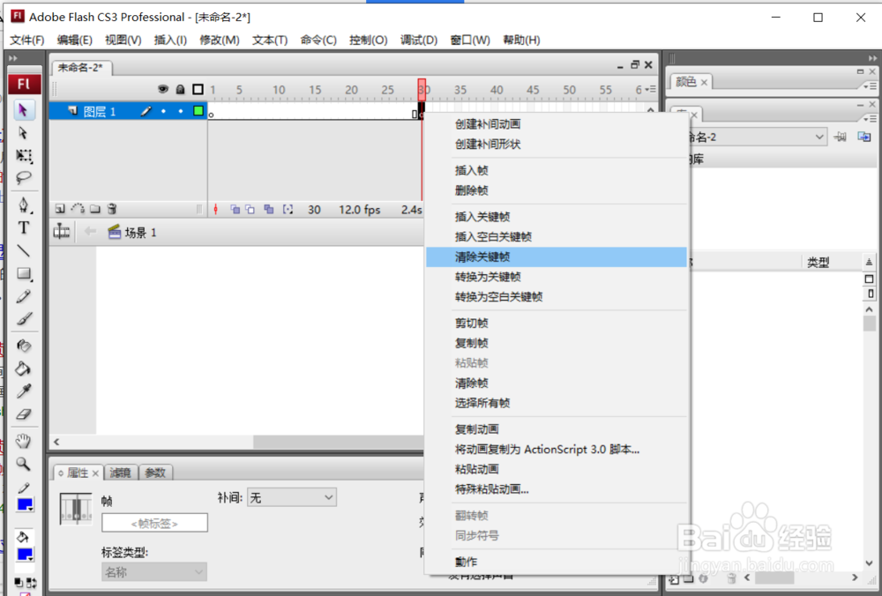Select the Paint Bucket tool
Image resolution: width=882 pixels, height=596 pixels.
pyautogui.click(x=24, y=369)
